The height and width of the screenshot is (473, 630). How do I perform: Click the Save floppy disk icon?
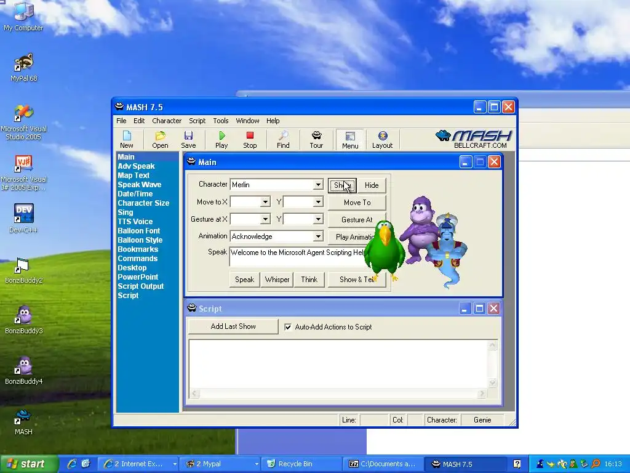click(x=188, y=140)
